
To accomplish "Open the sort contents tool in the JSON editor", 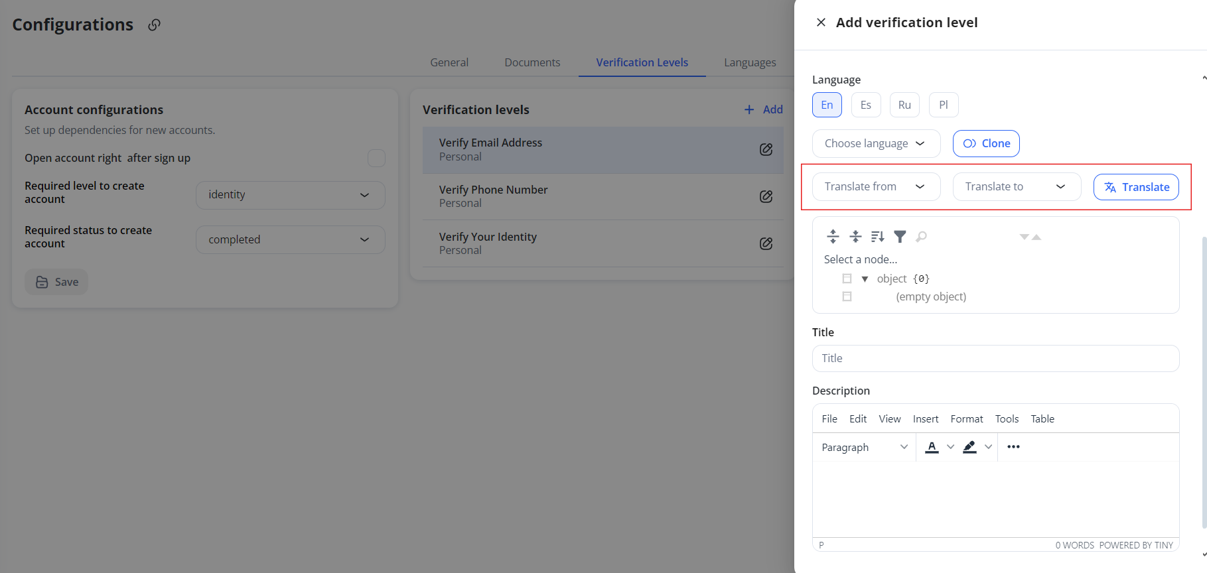I will pos(877,236).
